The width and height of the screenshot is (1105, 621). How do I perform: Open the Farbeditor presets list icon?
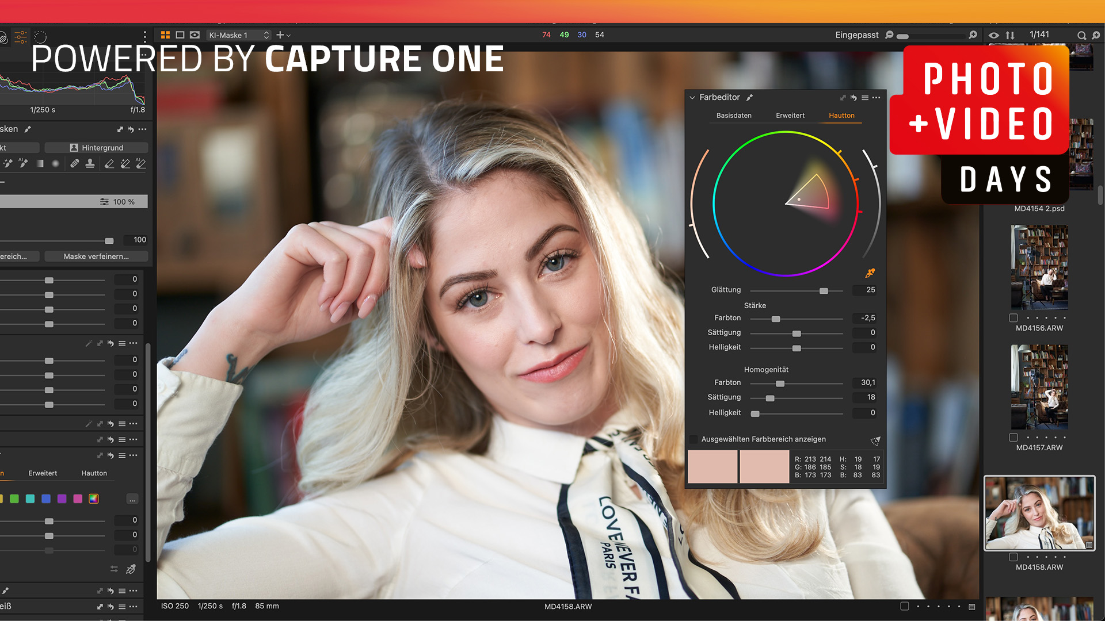coord(865,98)
